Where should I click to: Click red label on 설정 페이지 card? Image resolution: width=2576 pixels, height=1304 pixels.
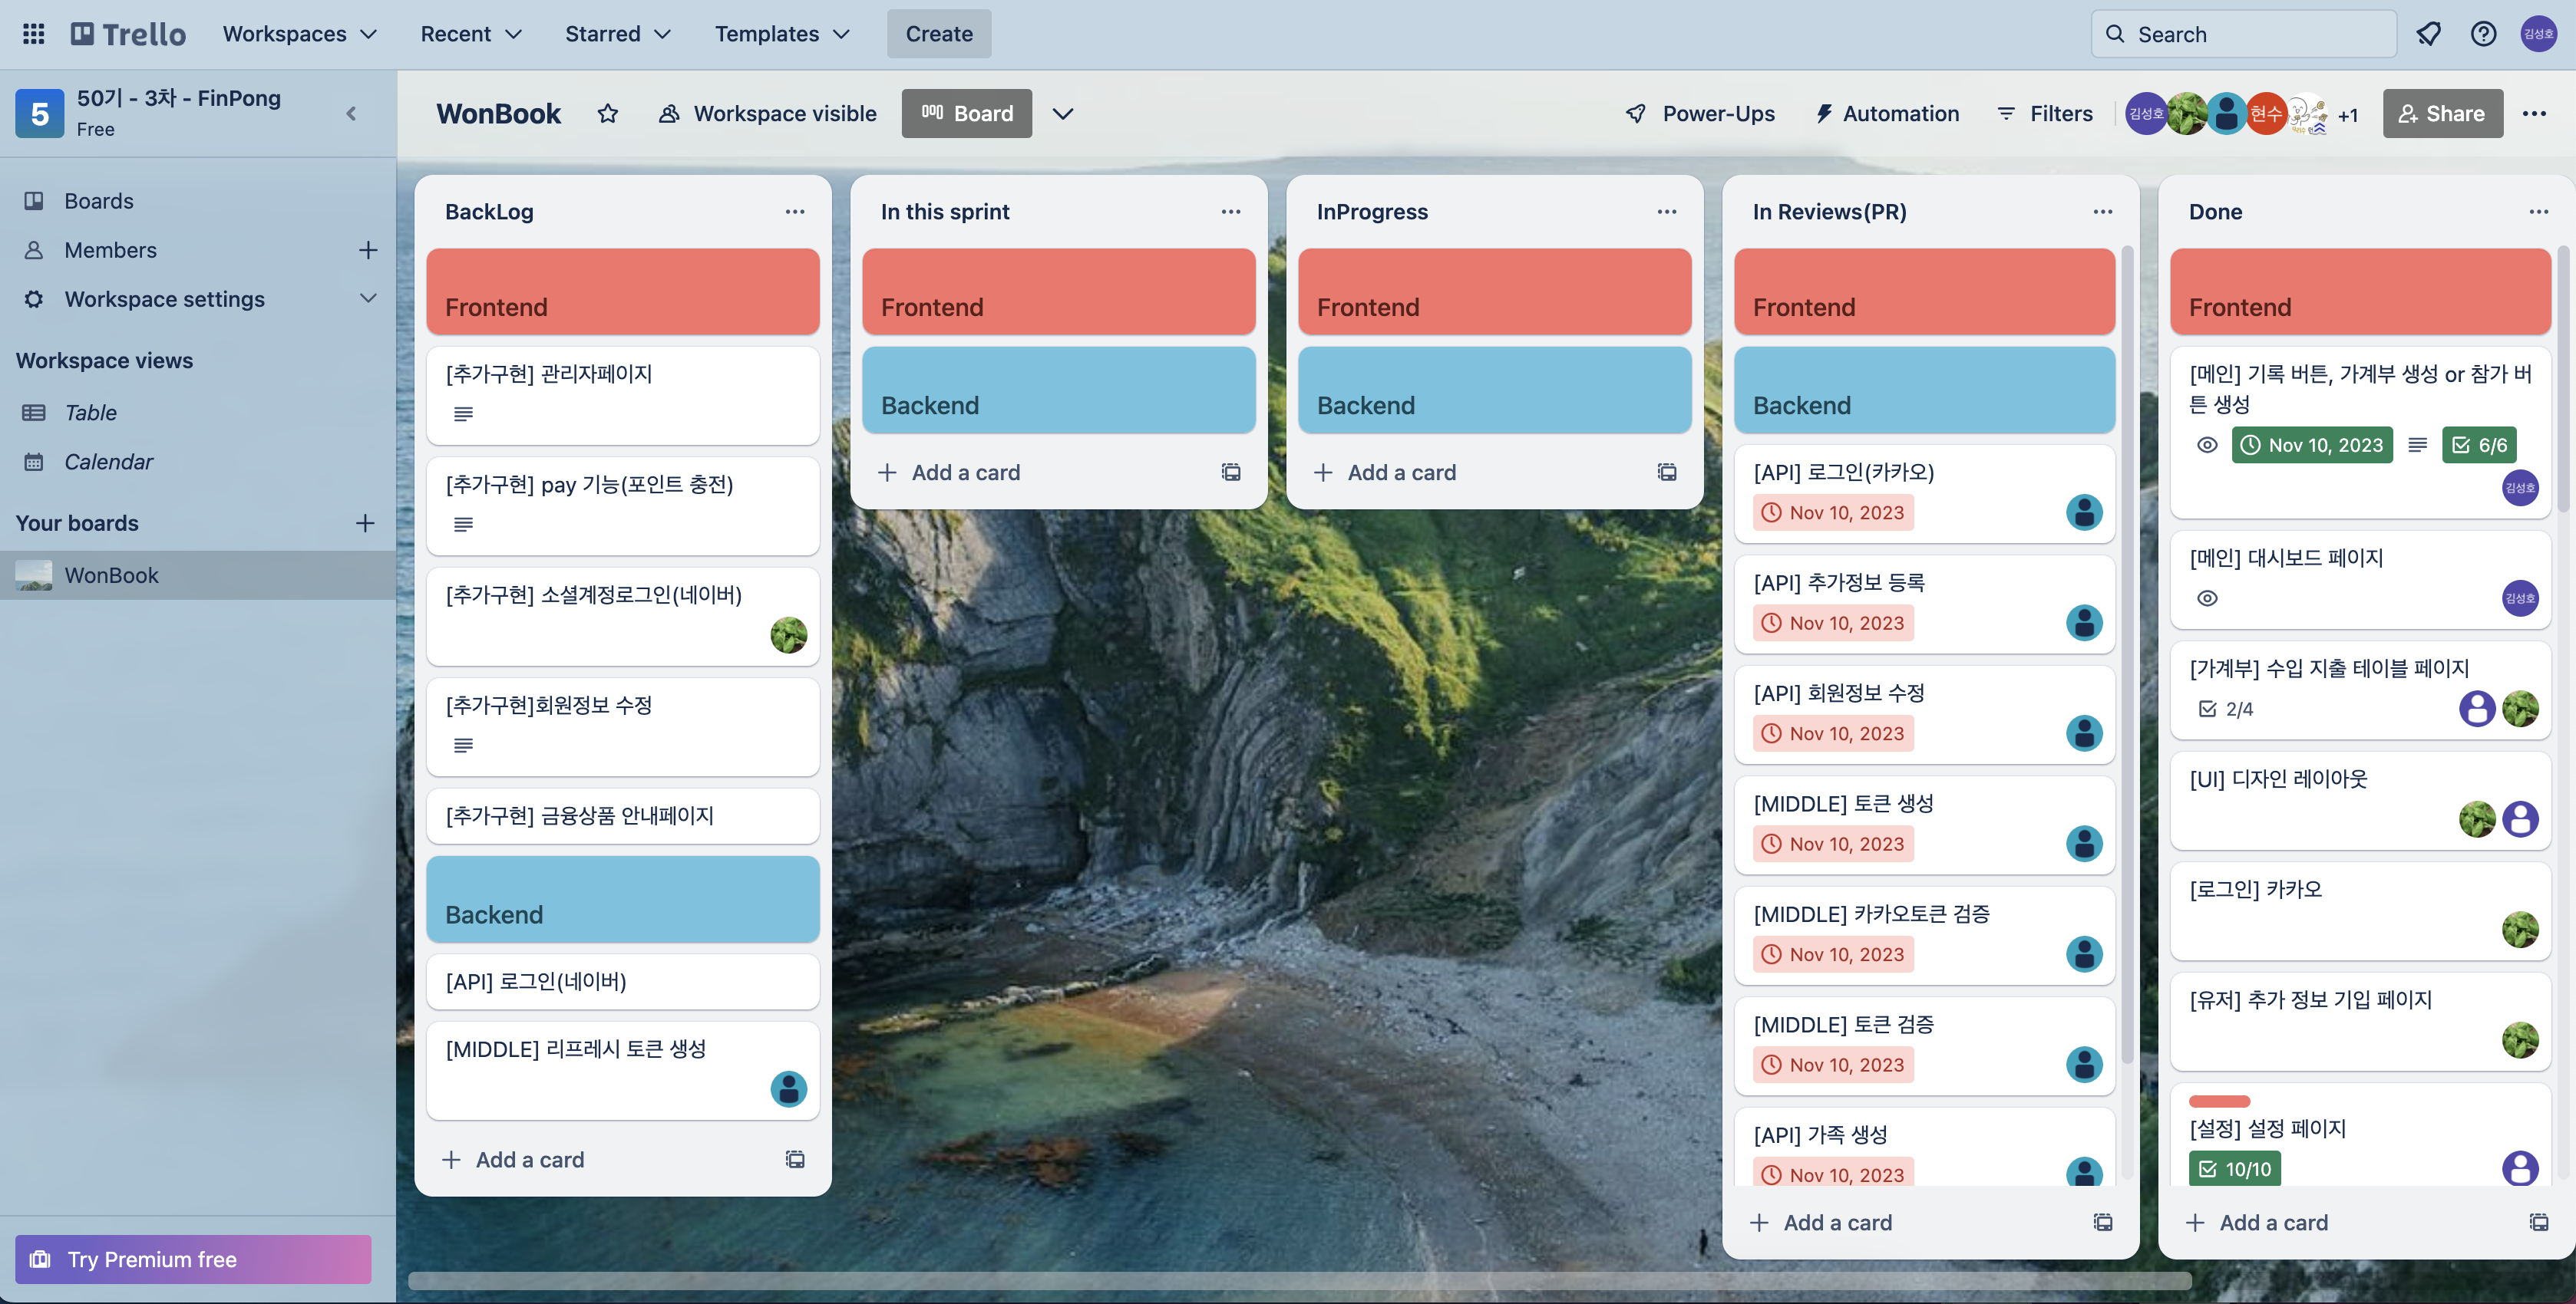click(x=2218, y=1101)
